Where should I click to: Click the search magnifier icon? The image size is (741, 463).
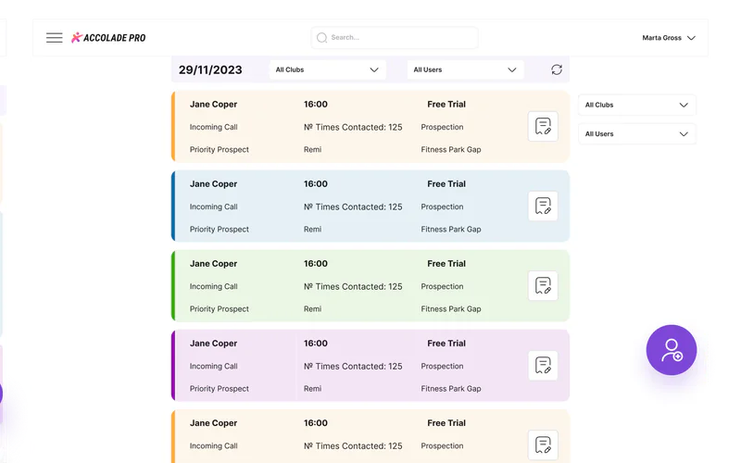(x=321, y=38)
